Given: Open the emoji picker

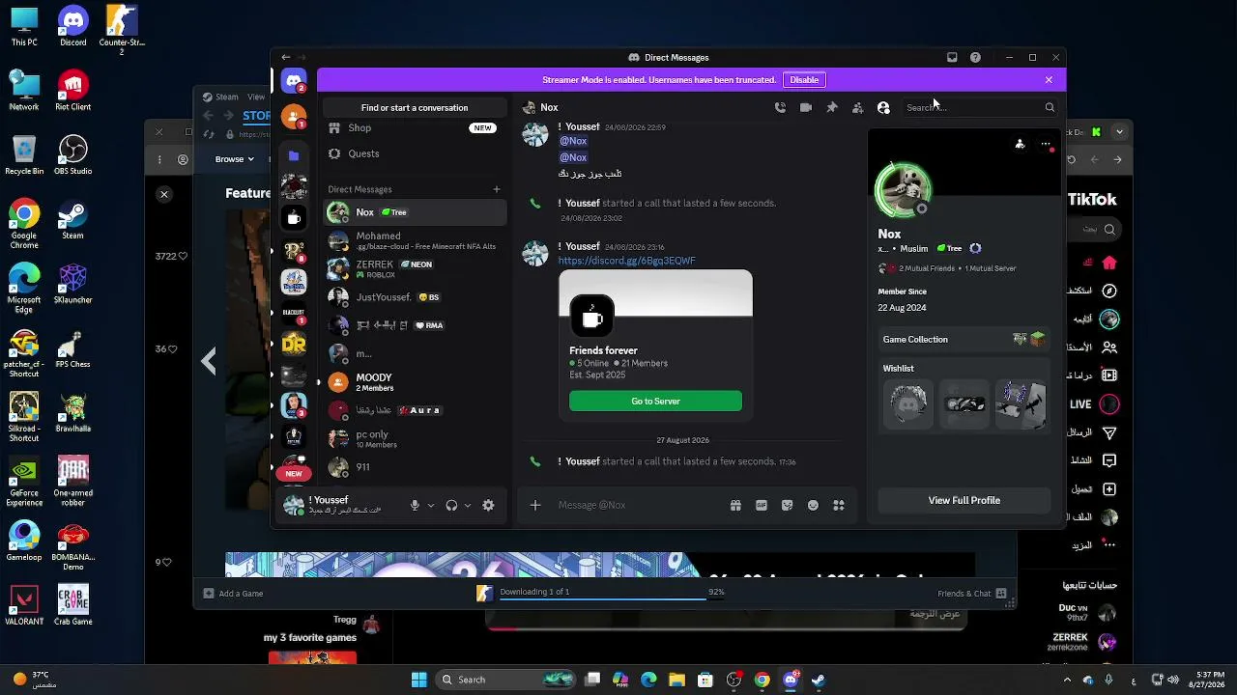Looking at the screenshot, I should [813, 505].
